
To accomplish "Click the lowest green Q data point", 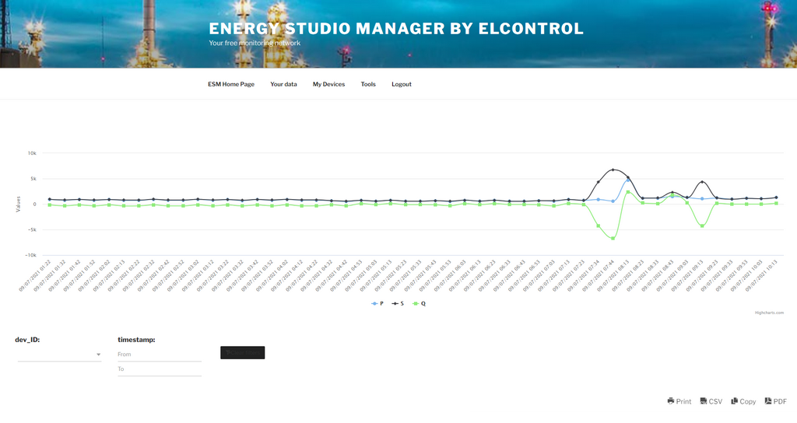I will point(613,238).
